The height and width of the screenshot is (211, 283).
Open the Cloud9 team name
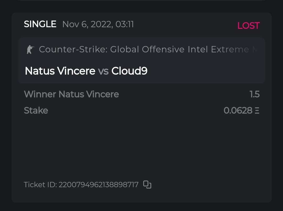coord(129,71)
